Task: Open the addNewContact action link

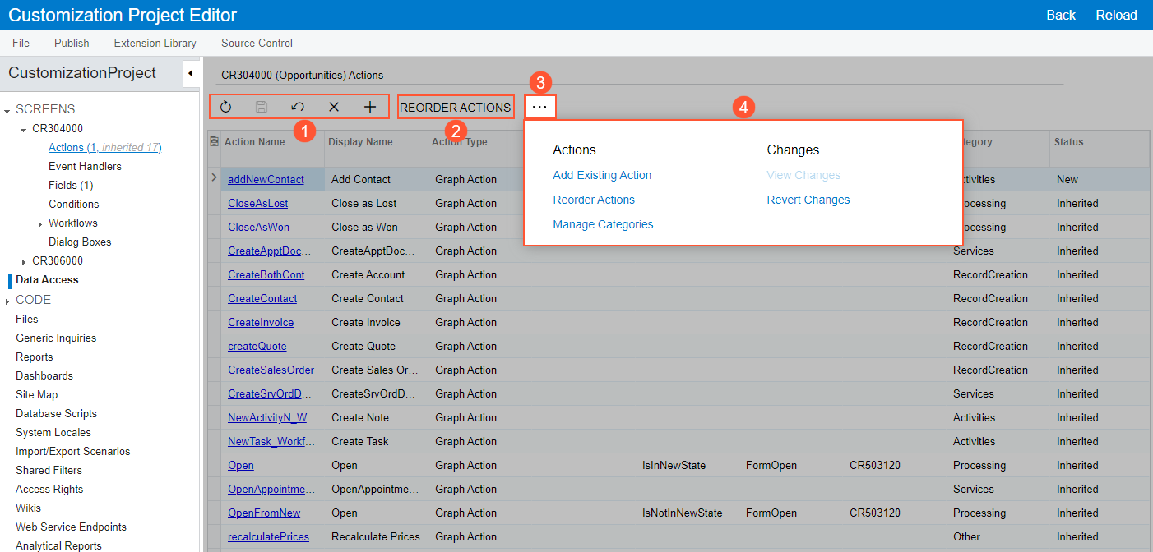Action: click(x=266, y=179)
